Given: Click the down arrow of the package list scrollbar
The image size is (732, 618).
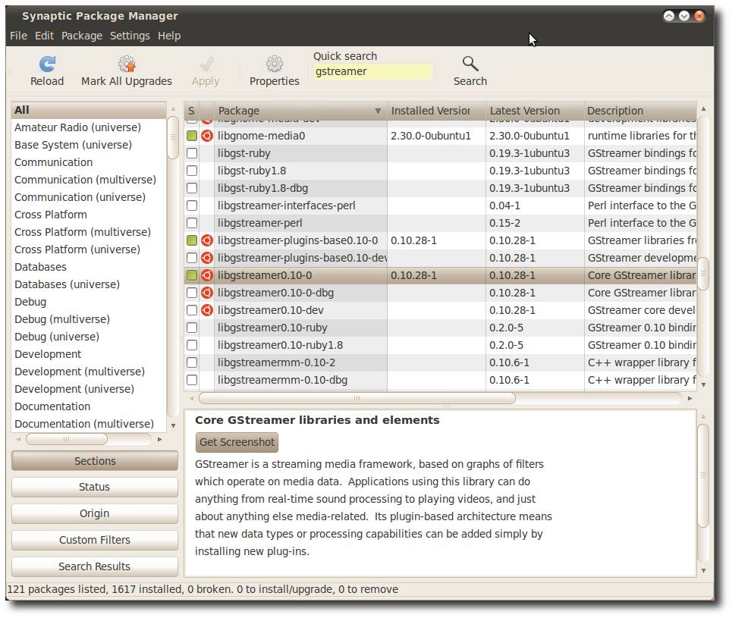Looking at the screenshot, I should tap(703, 385).
